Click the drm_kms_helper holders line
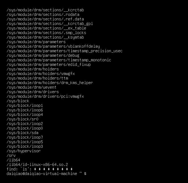Screen dimensions: 188x183 50,83
